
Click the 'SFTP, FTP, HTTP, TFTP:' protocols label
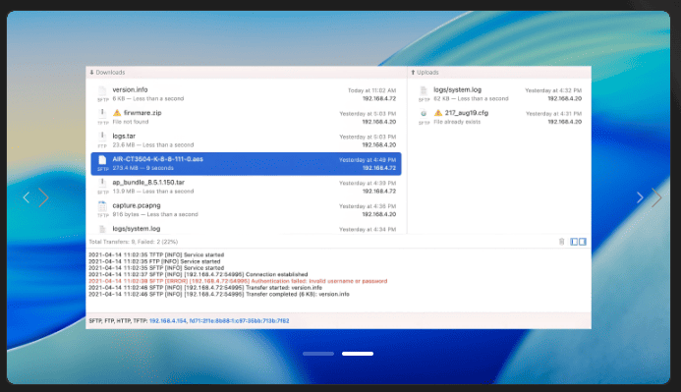(x=118, y=321)
